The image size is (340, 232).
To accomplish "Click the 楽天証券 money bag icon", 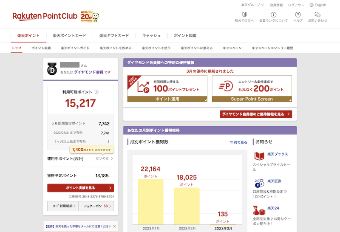I will tap(259, 183).
